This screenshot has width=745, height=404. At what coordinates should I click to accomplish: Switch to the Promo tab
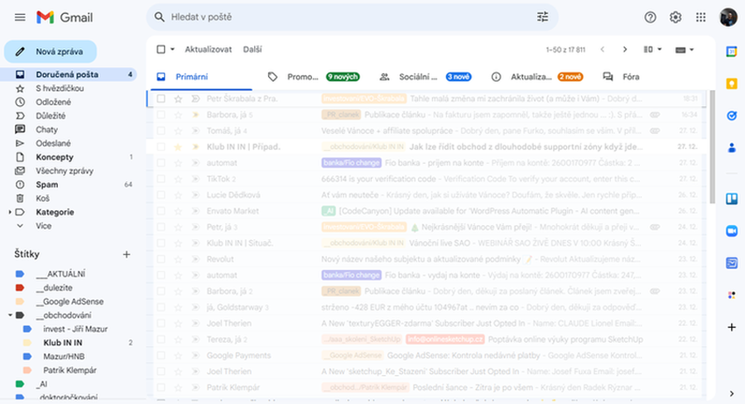[314, 76]
